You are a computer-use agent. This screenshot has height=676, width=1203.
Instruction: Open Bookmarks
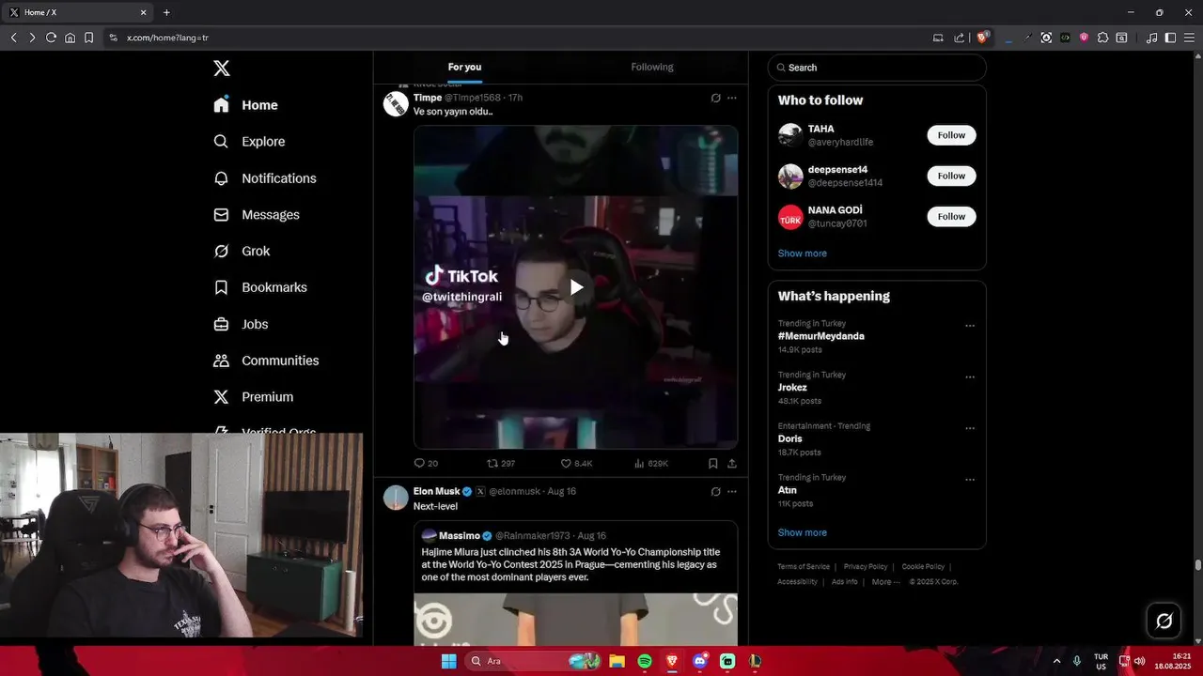coord(260,287)
